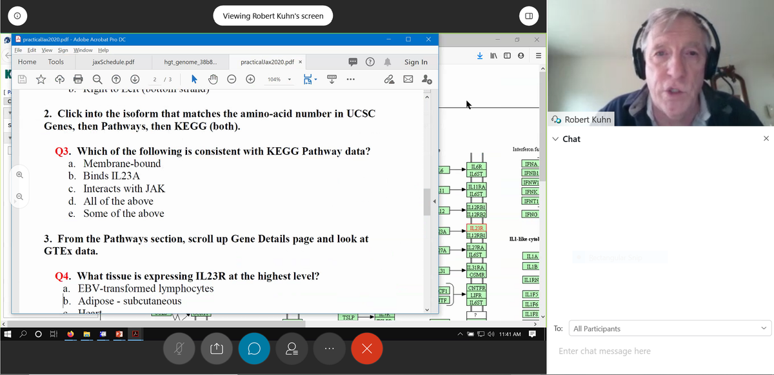Print the PDF using the printer icon
The image size is (774, 375).
coord(78,79)
